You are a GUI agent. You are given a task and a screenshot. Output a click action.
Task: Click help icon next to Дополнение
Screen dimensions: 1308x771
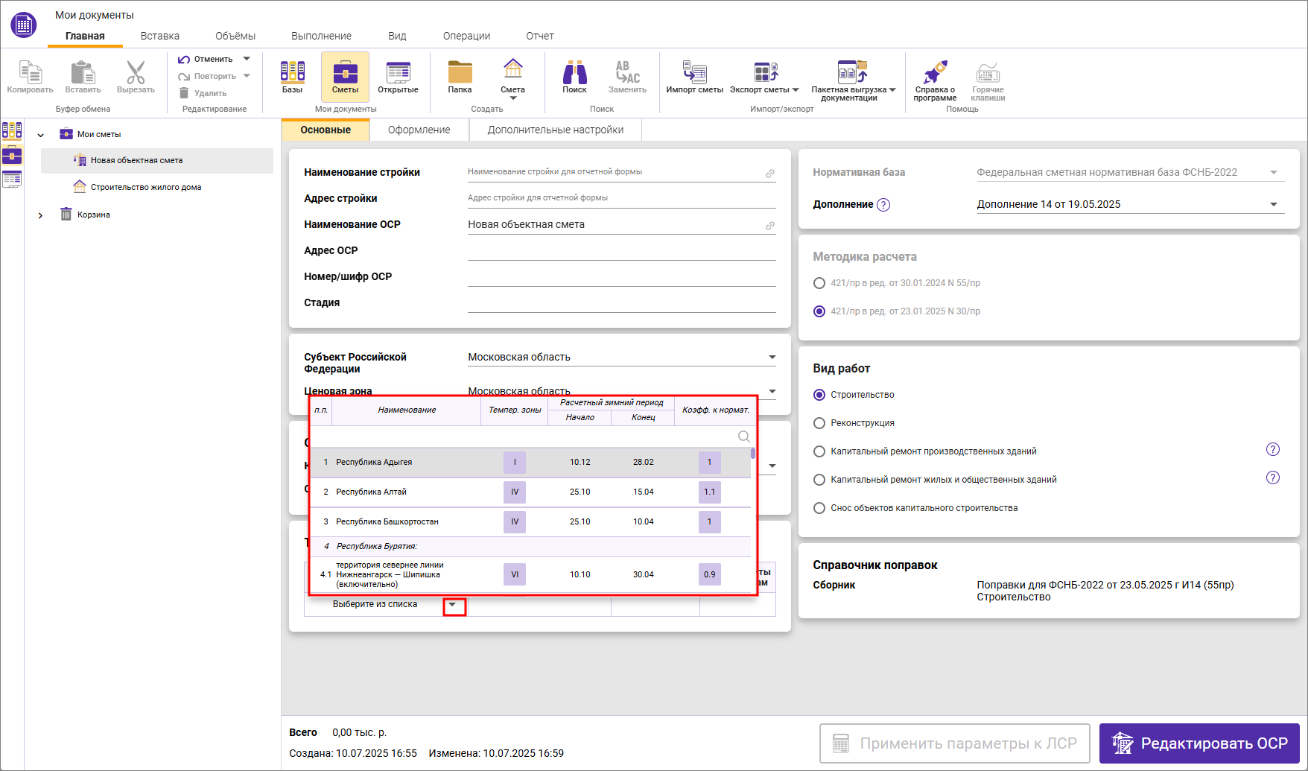pyautogui.click(x=883, y=205)
